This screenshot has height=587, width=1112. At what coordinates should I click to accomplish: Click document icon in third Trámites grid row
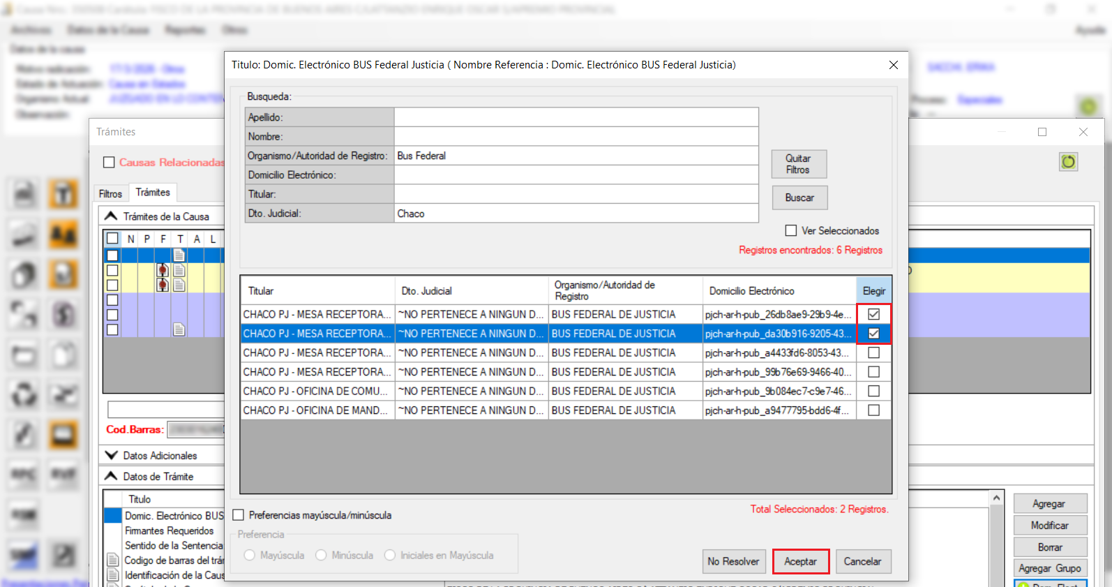(x=179, y=285)
